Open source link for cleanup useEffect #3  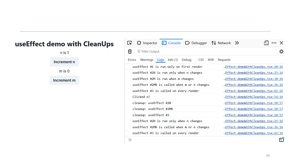click(x=253, y=115)
